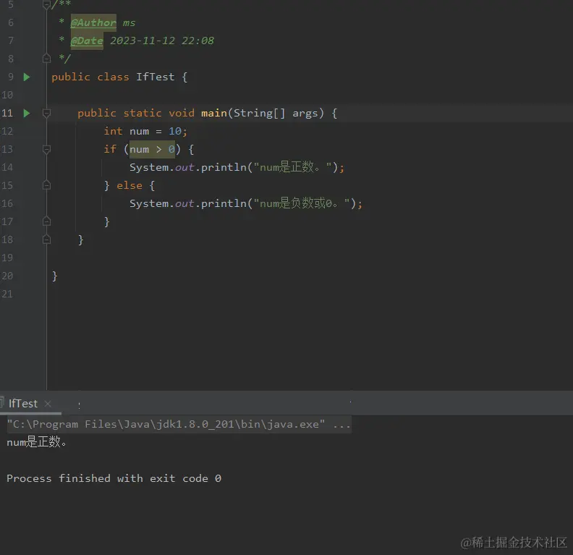Click the main method name
The height and width of the screenshot is (555, 573).
click(x=213, y=114)
